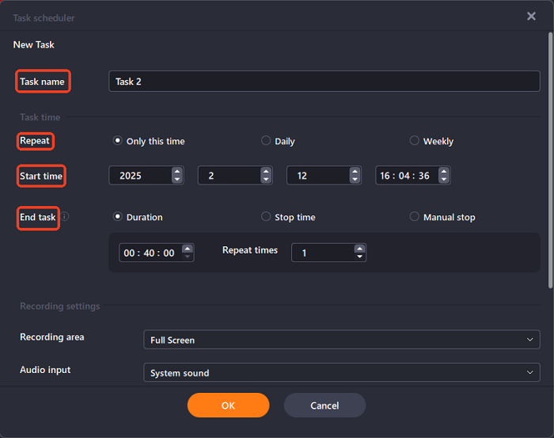
Task: Select Duration for End task
Action: coord(118,217)
